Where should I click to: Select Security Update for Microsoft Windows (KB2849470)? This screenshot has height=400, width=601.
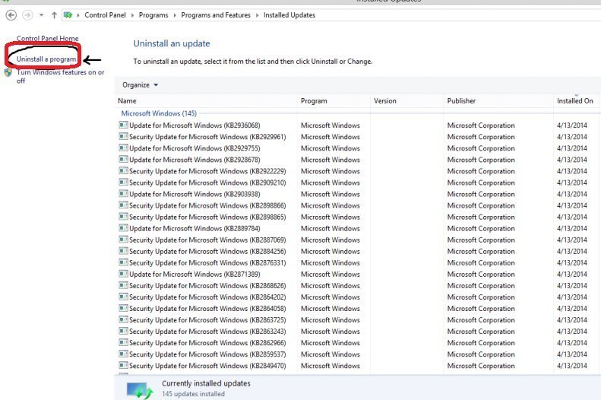[207, 366]
